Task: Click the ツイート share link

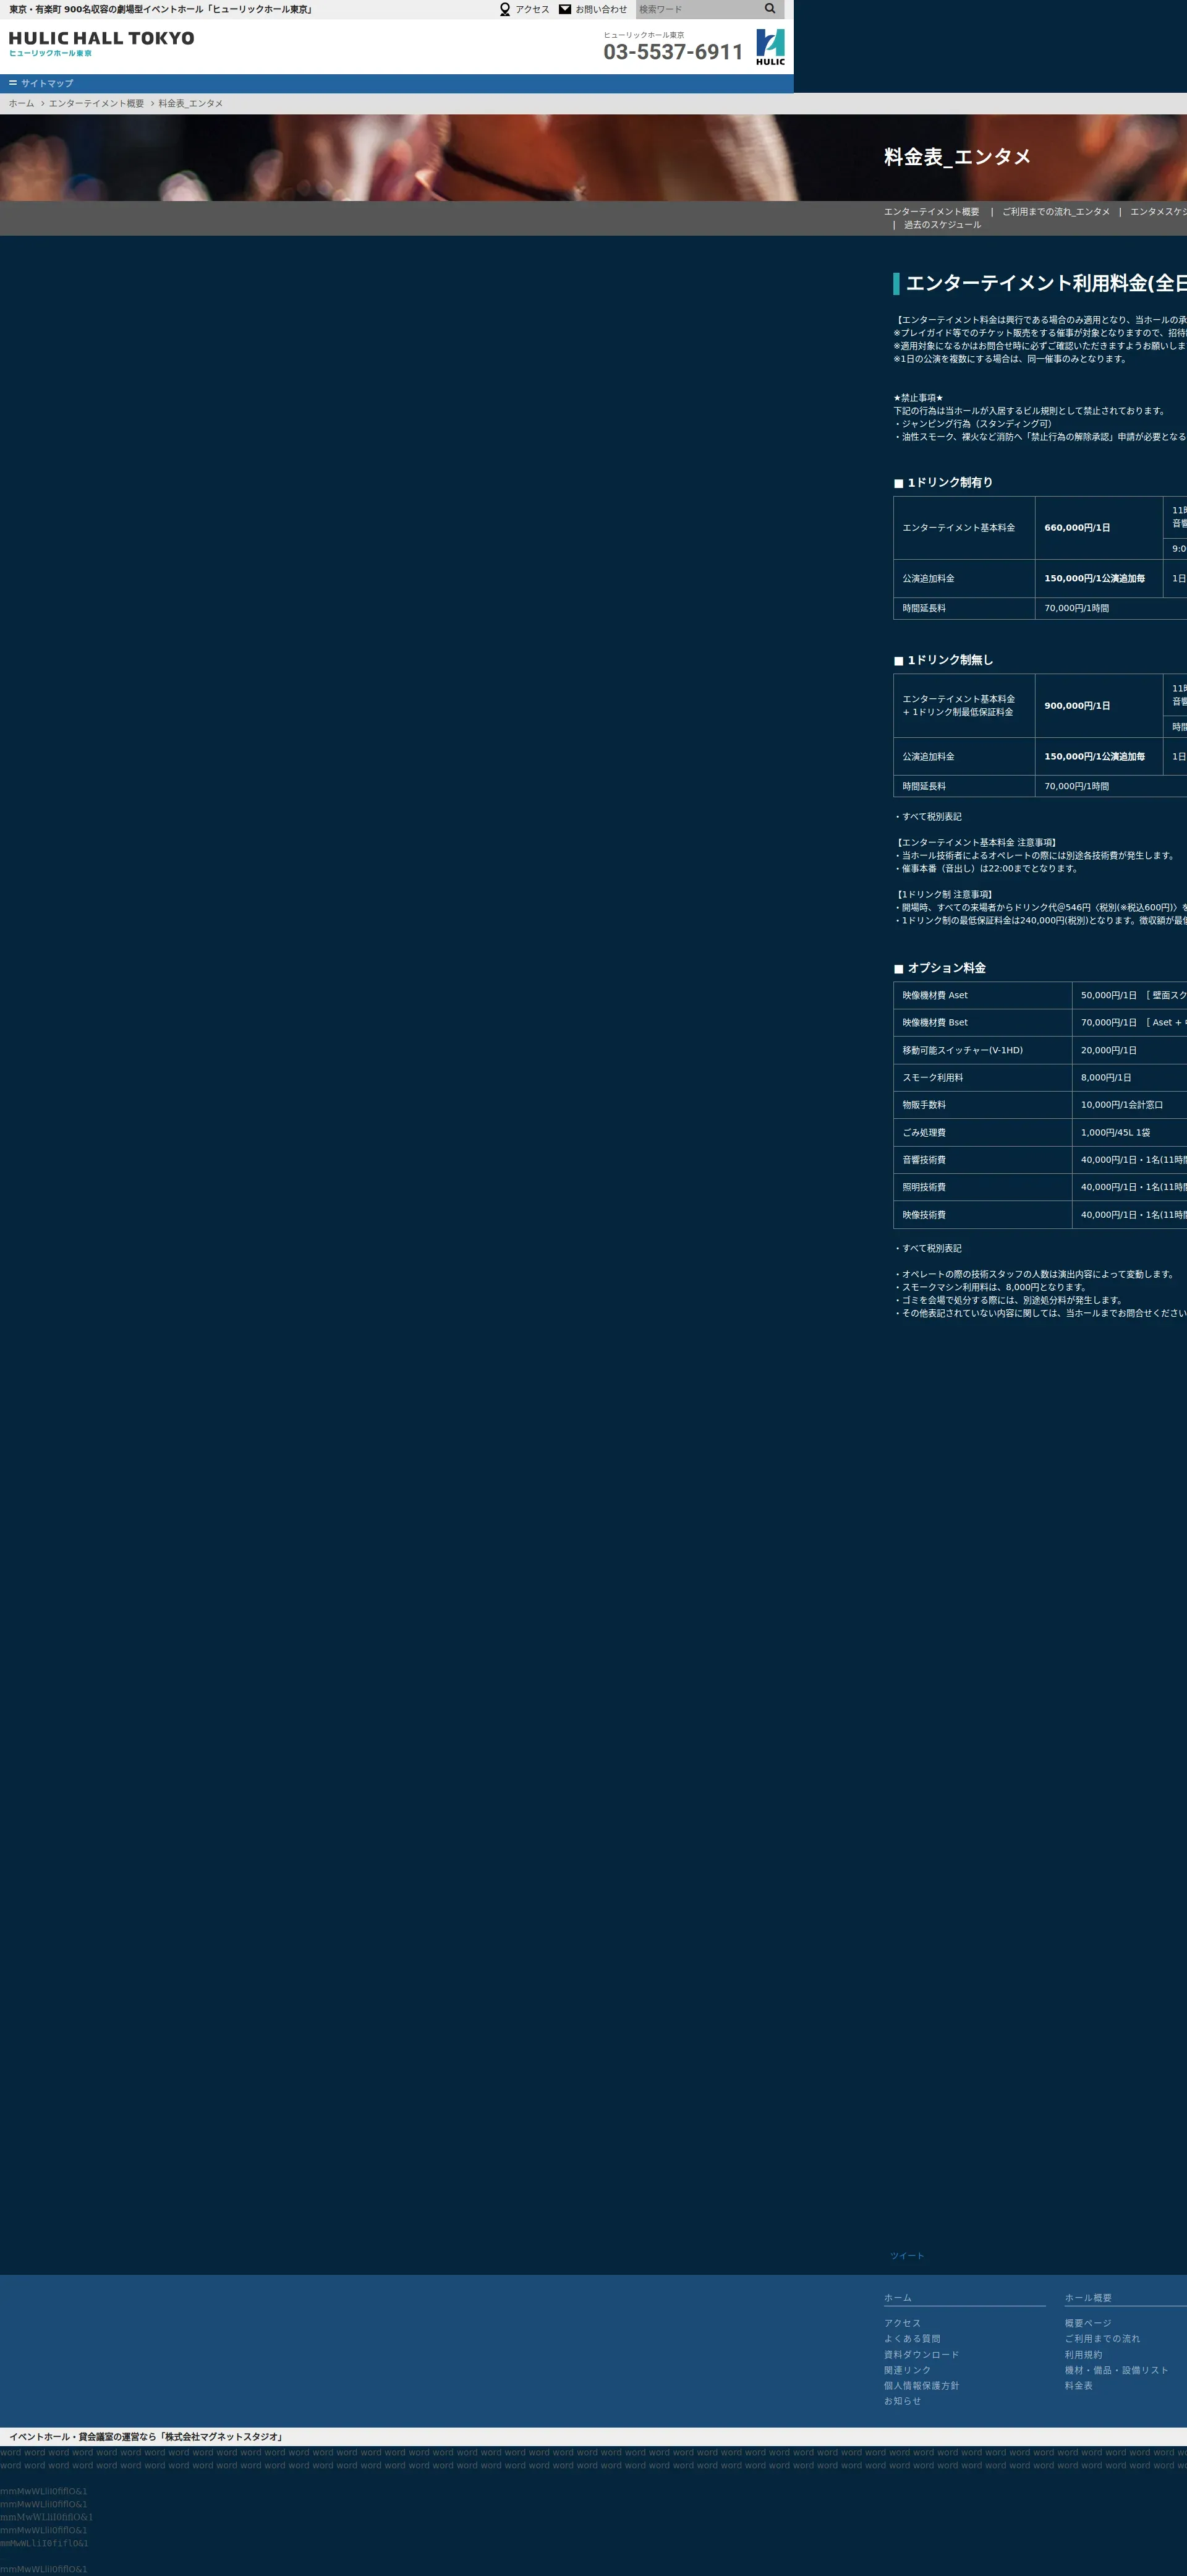Action: [907, 2256]
